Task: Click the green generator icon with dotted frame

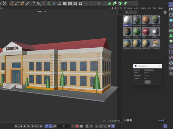Action: tap(171, 30)
